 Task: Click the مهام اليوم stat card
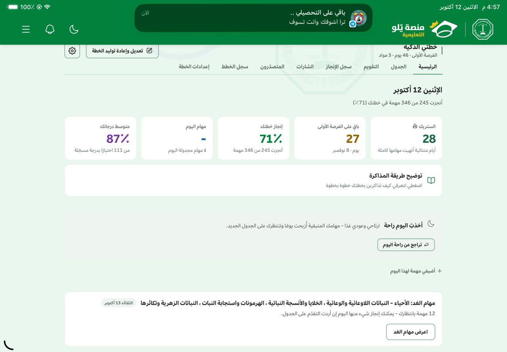(177, 138)
